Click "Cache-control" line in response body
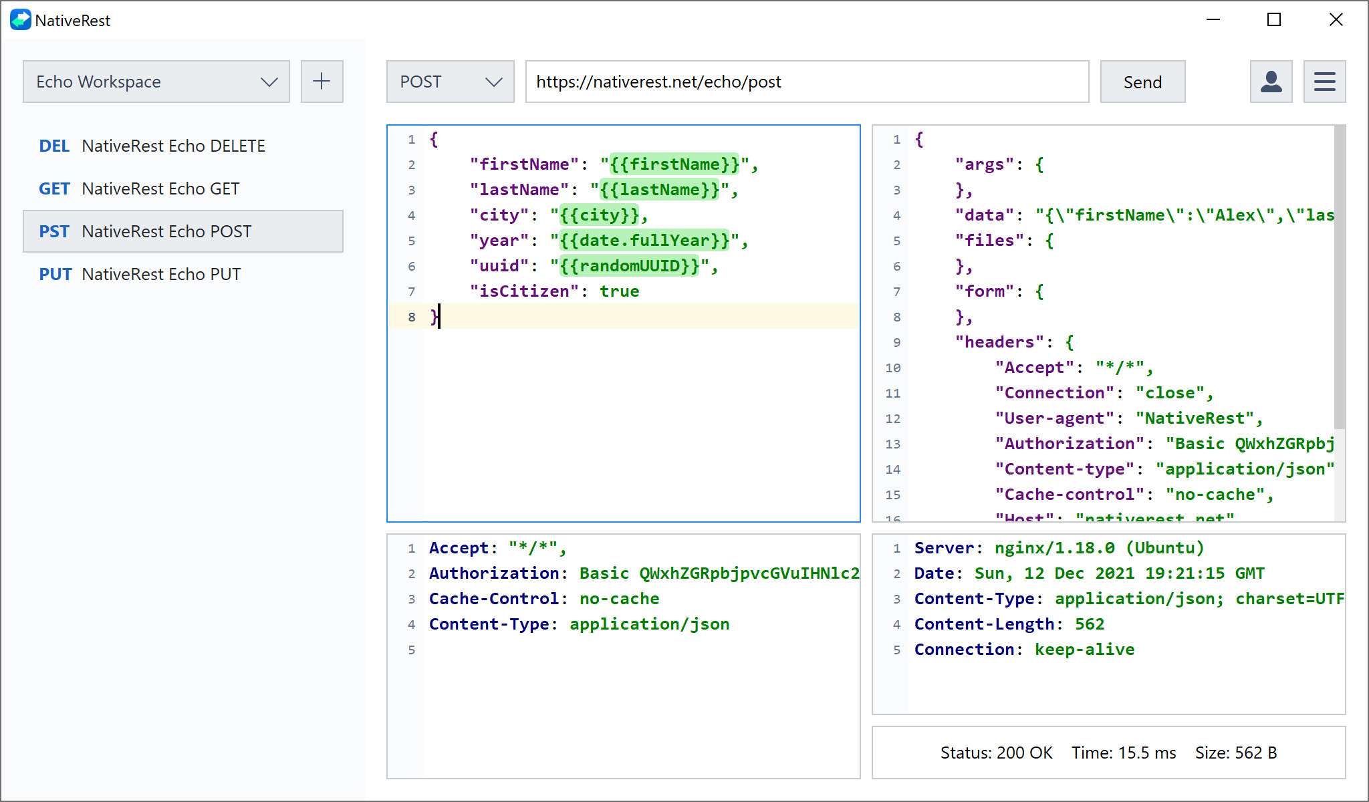This screenshot has width=1369, height=802. click(1134, 495)
